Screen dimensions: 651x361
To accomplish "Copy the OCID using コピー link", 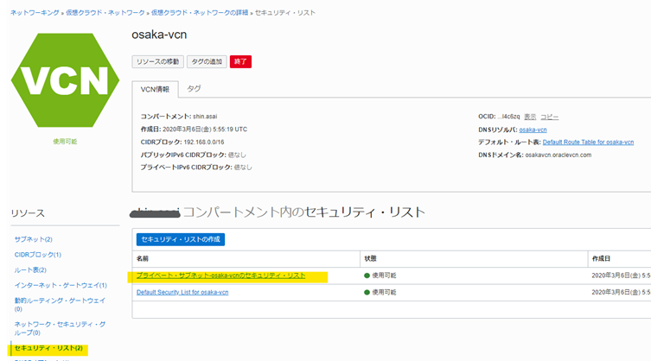I will tap(549, 117).
